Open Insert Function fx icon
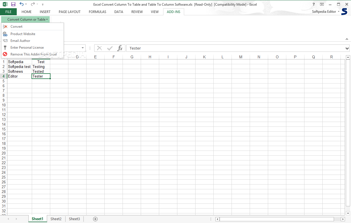The image size is (351, 223). tap(120, 48)
